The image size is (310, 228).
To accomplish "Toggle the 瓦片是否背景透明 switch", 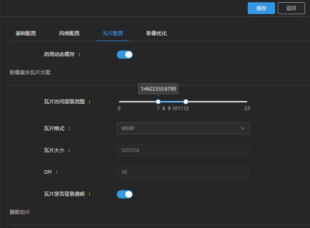I will point(125,194).
